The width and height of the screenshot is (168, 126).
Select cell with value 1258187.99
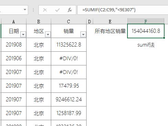[x=69, y=113]
